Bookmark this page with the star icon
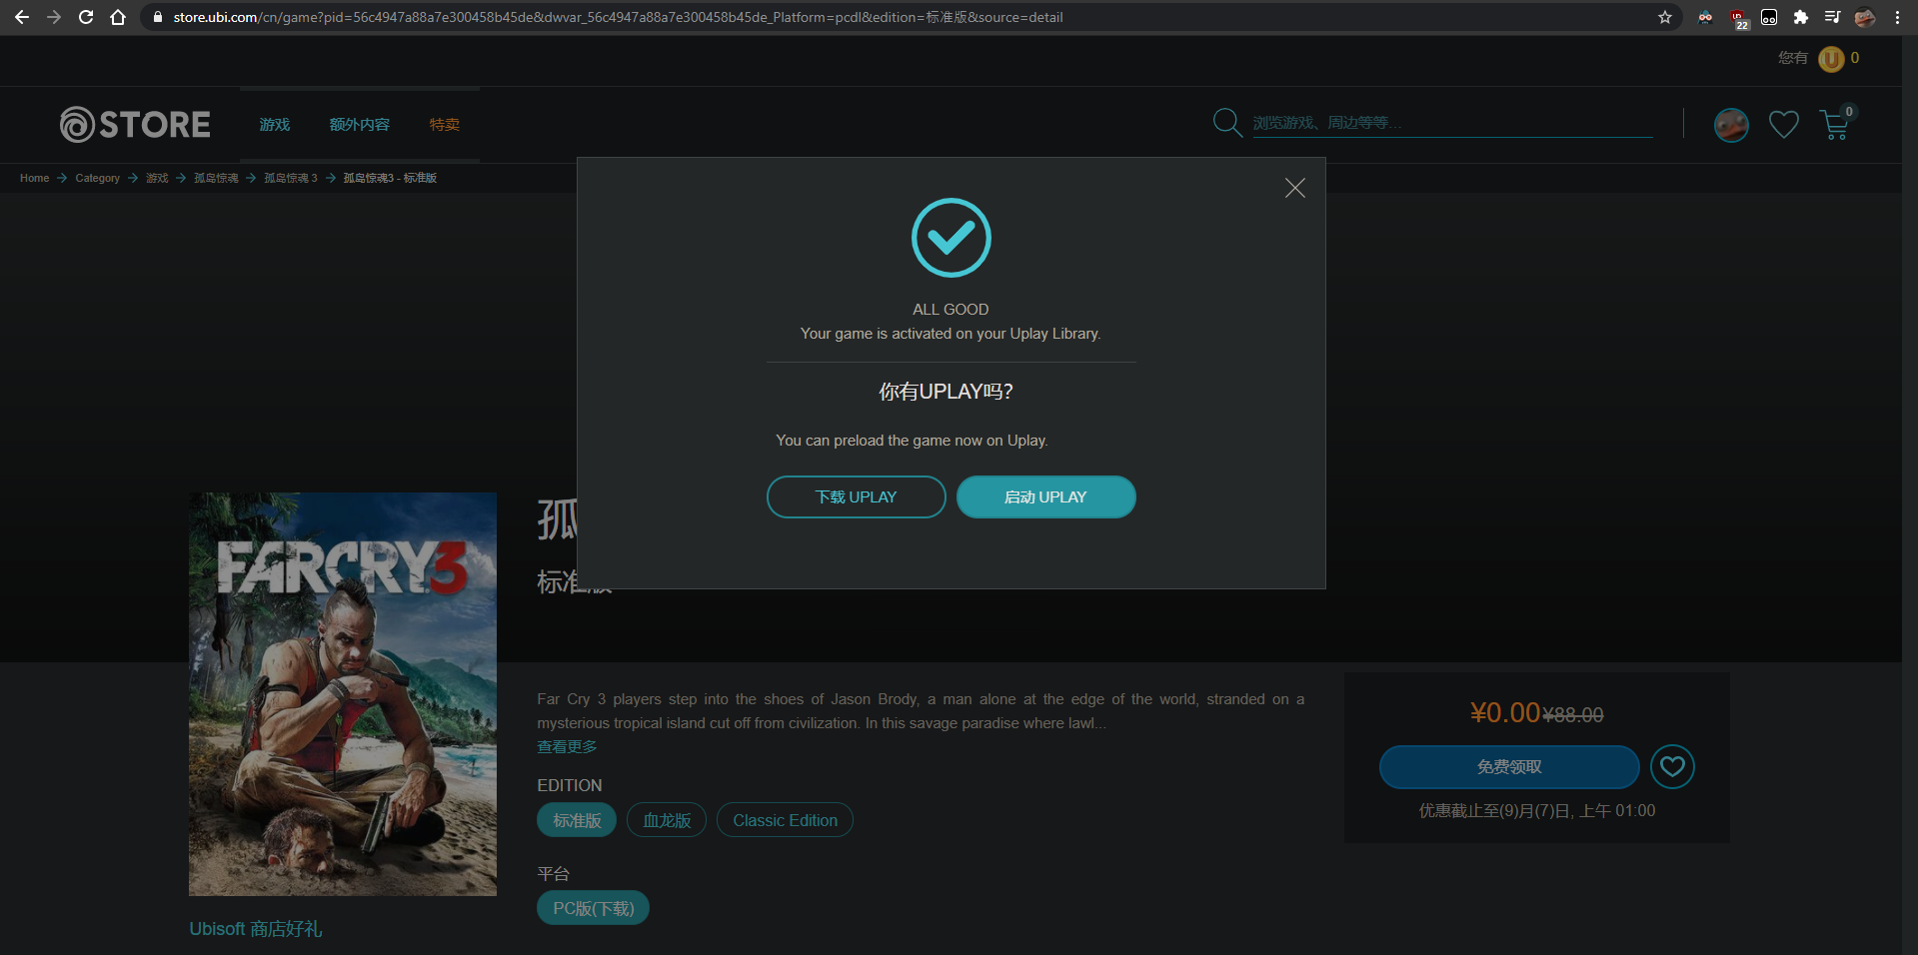Screen dimensions: 1918x955 click(x=1664, y=17)
